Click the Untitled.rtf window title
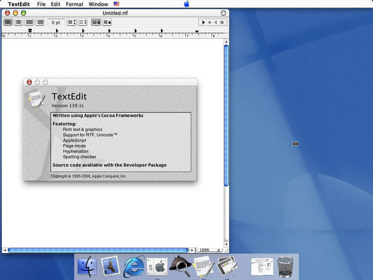The image size is (373, 280). tap(115, 13)
